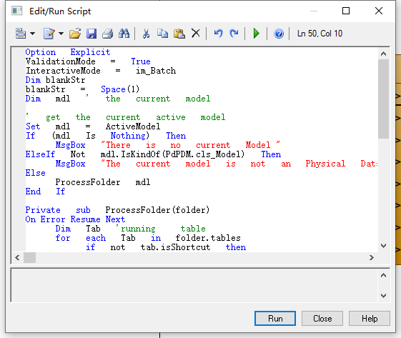401x338 pixels.
Task: Click the code editor vertical scrollbar thumb
Action: tap(383, 99)
